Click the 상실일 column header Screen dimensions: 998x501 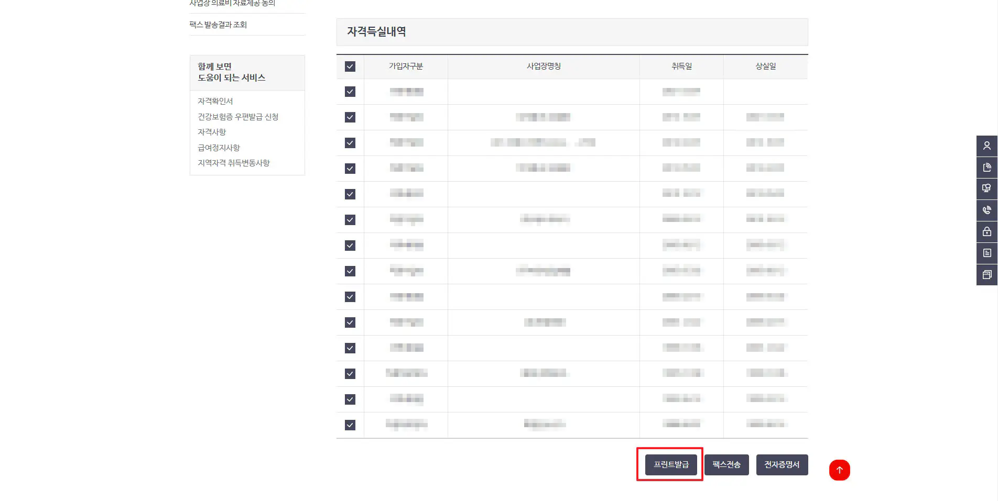765,66
